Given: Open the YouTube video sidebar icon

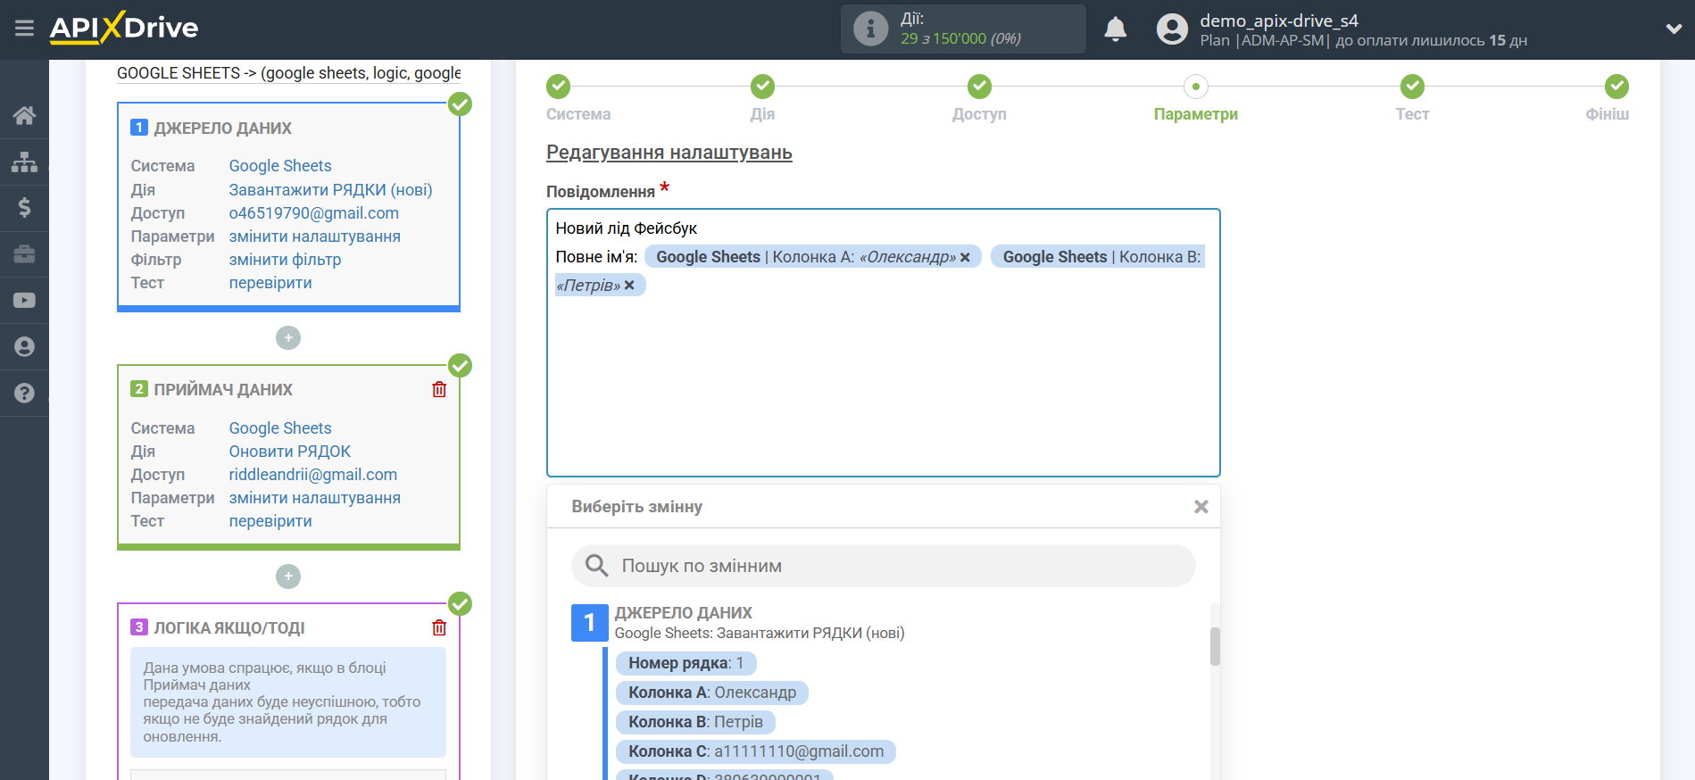Looking at the screenshot, I should (24, 301).
